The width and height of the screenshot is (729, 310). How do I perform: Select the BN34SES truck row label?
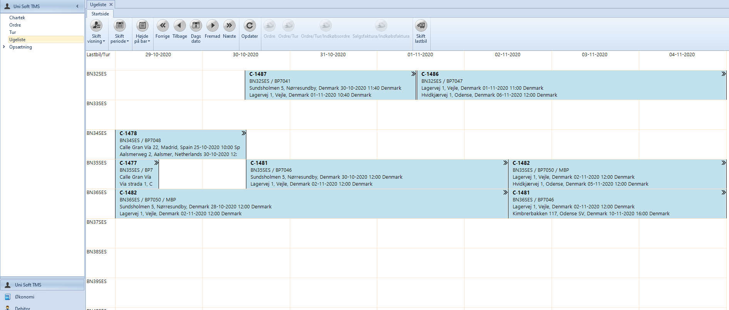pyautogui.click(x=97, y=133)
